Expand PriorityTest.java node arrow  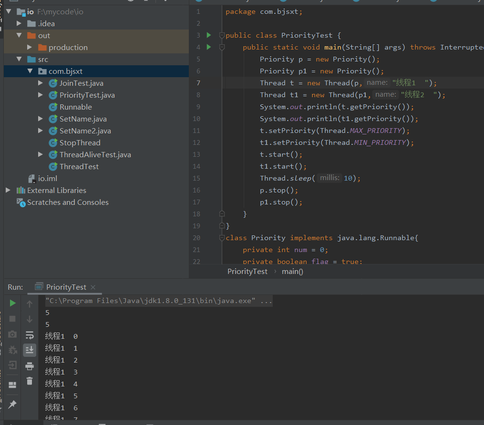41,95
